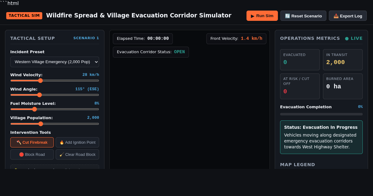373x196 pixels.
Task: Adjust the Wind Velocity slider
Action: pyautogui.click(x=55, y=81)
